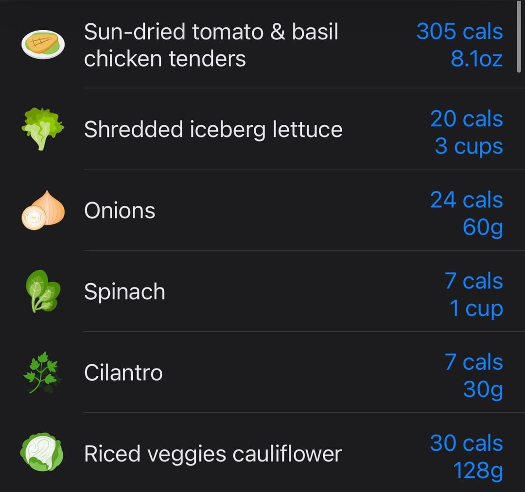Open Riced veggies cauliflower entry
This screenshot has width=525, height=492.
click(213, 454)
